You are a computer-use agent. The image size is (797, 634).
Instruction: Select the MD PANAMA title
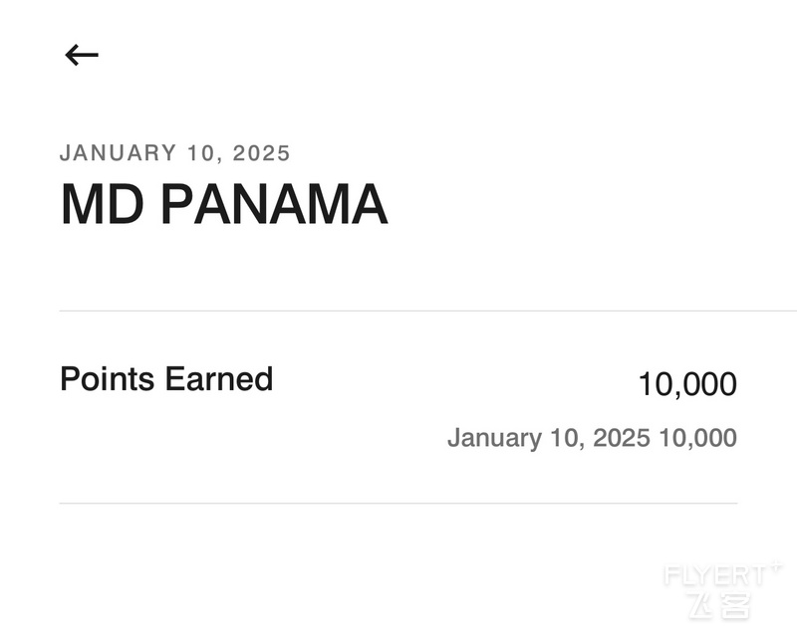(x=224, y=205)
